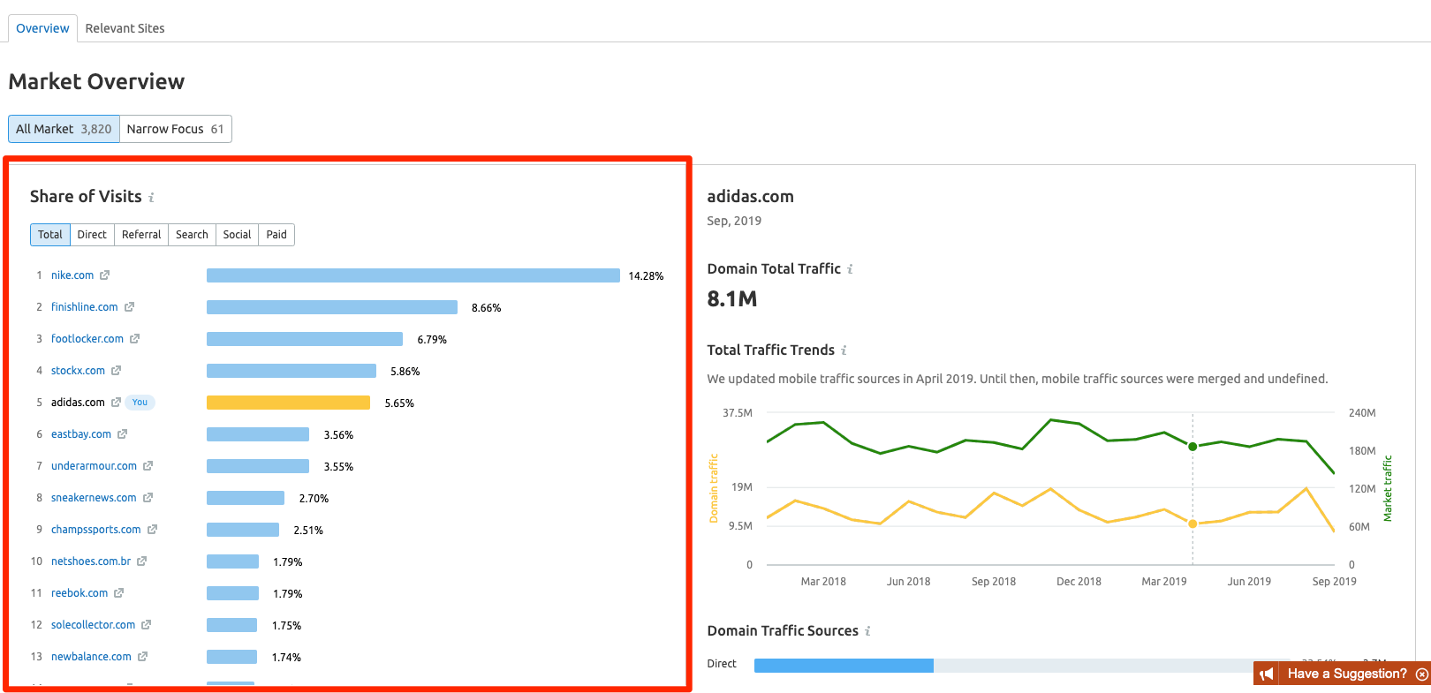Viewport: 1431px width, 693px height.
Task: Show info tooltip for Domain Total Traffic
Action: 850,269
